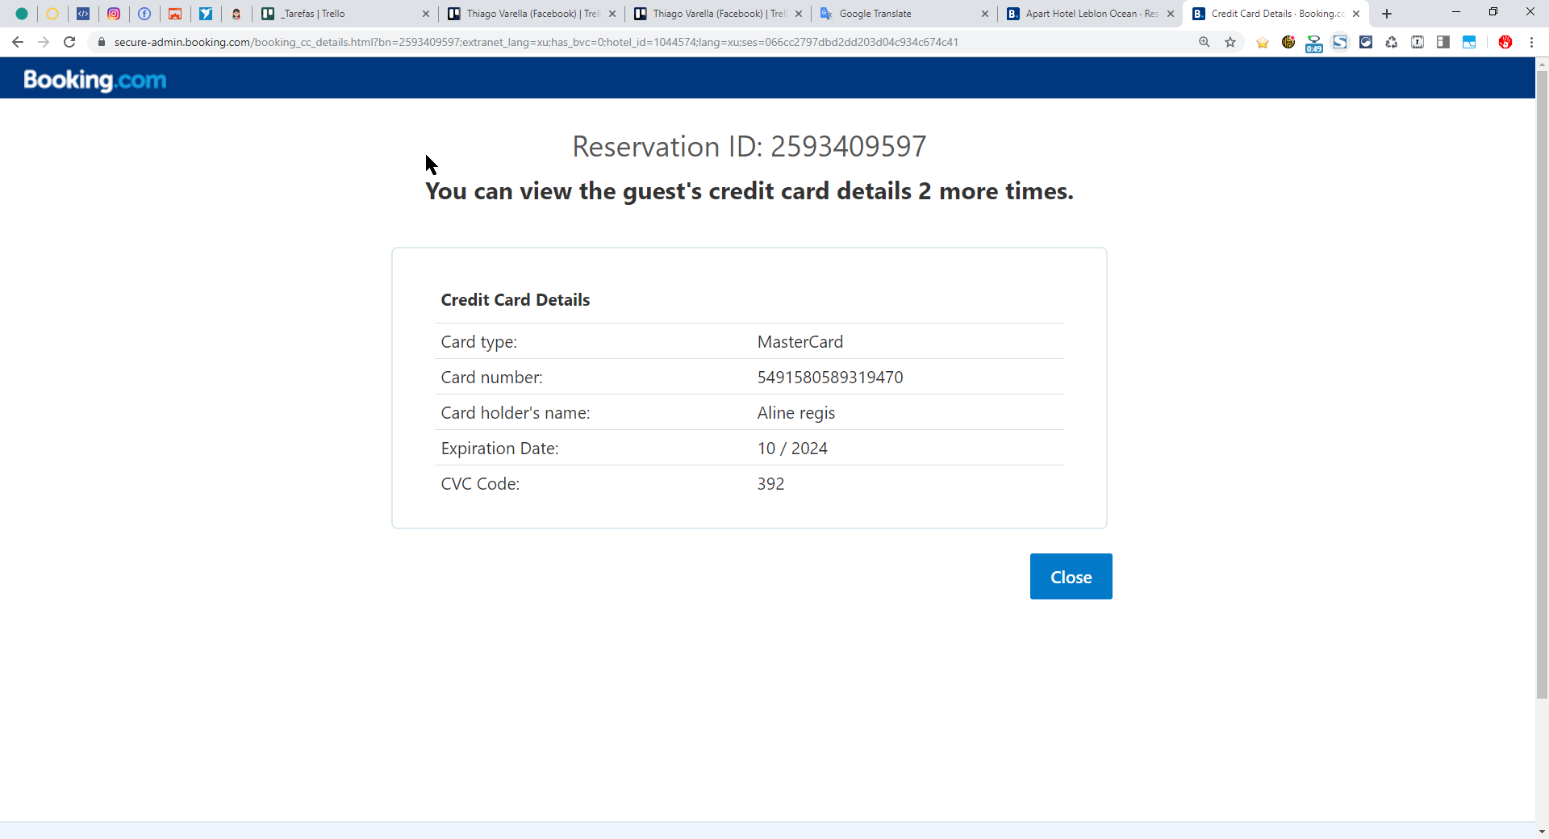This screenshot has width=1549, height=839.
Task: Close the _Tarefas | Trello tab
Action: (x=426, y=14)
